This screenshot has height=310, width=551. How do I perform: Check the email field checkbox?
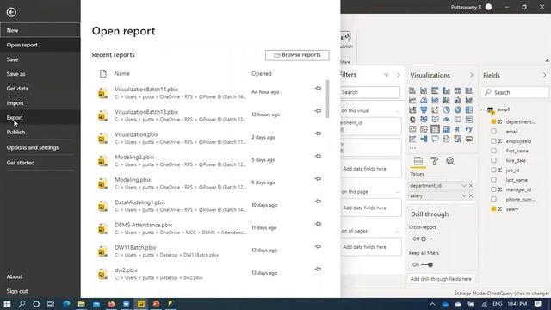coord(493,132)
